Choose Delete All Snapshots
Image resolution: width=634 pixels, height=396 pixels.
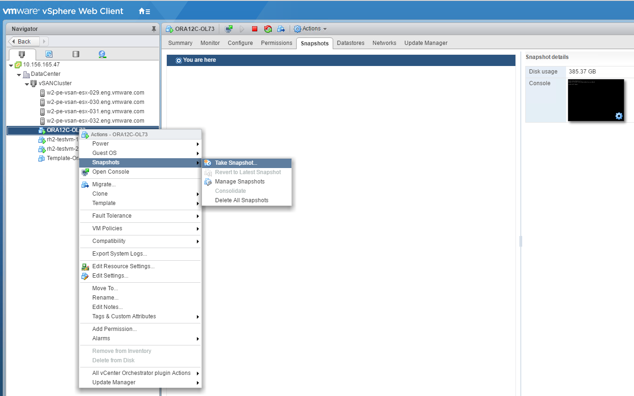(x=247, y=200)
